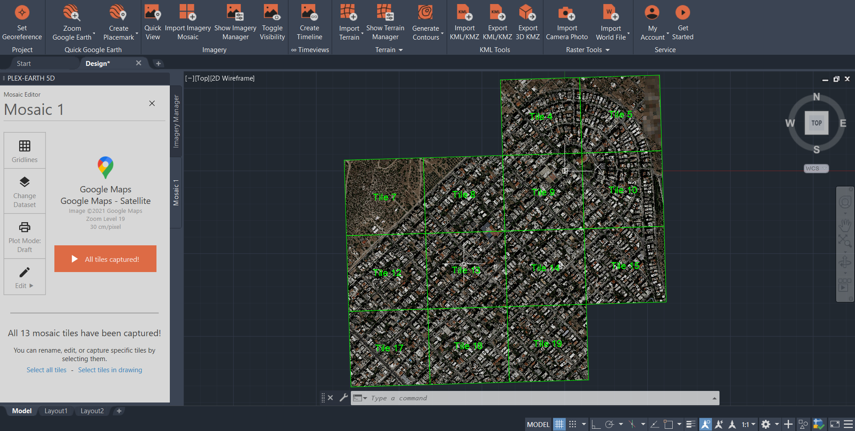Click the Set Georeference icon
Image resolution: width=855 pixels, height=431 pixels.
pyautogui.click(x=22, y=12)
